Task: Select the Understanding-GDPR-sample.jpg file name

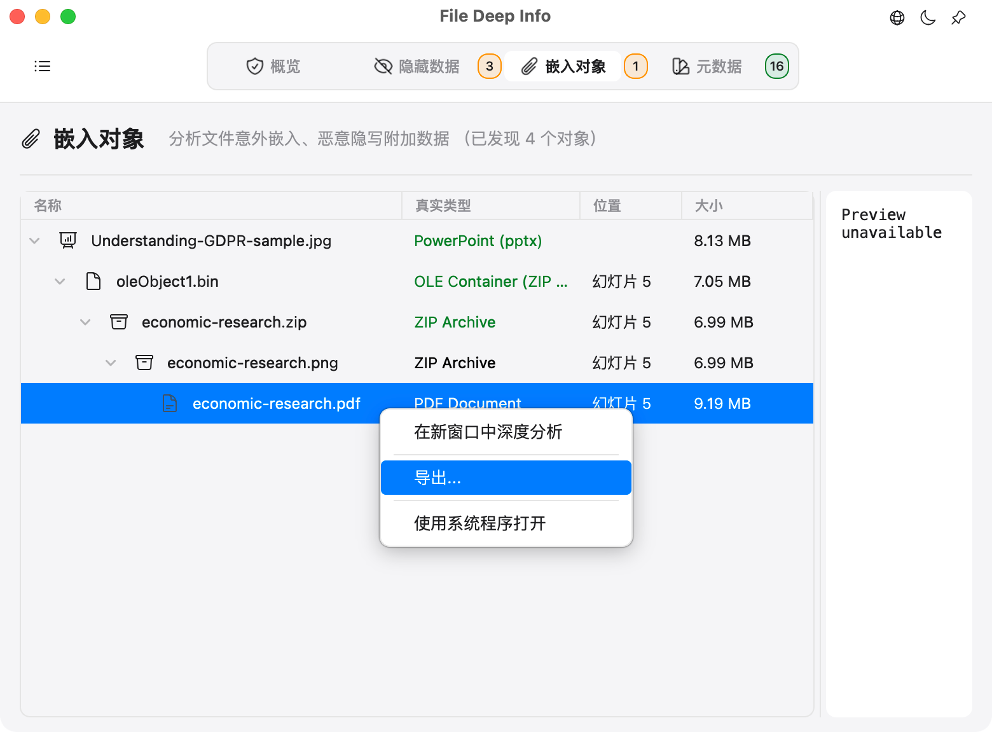Action: tap(211, 241)
